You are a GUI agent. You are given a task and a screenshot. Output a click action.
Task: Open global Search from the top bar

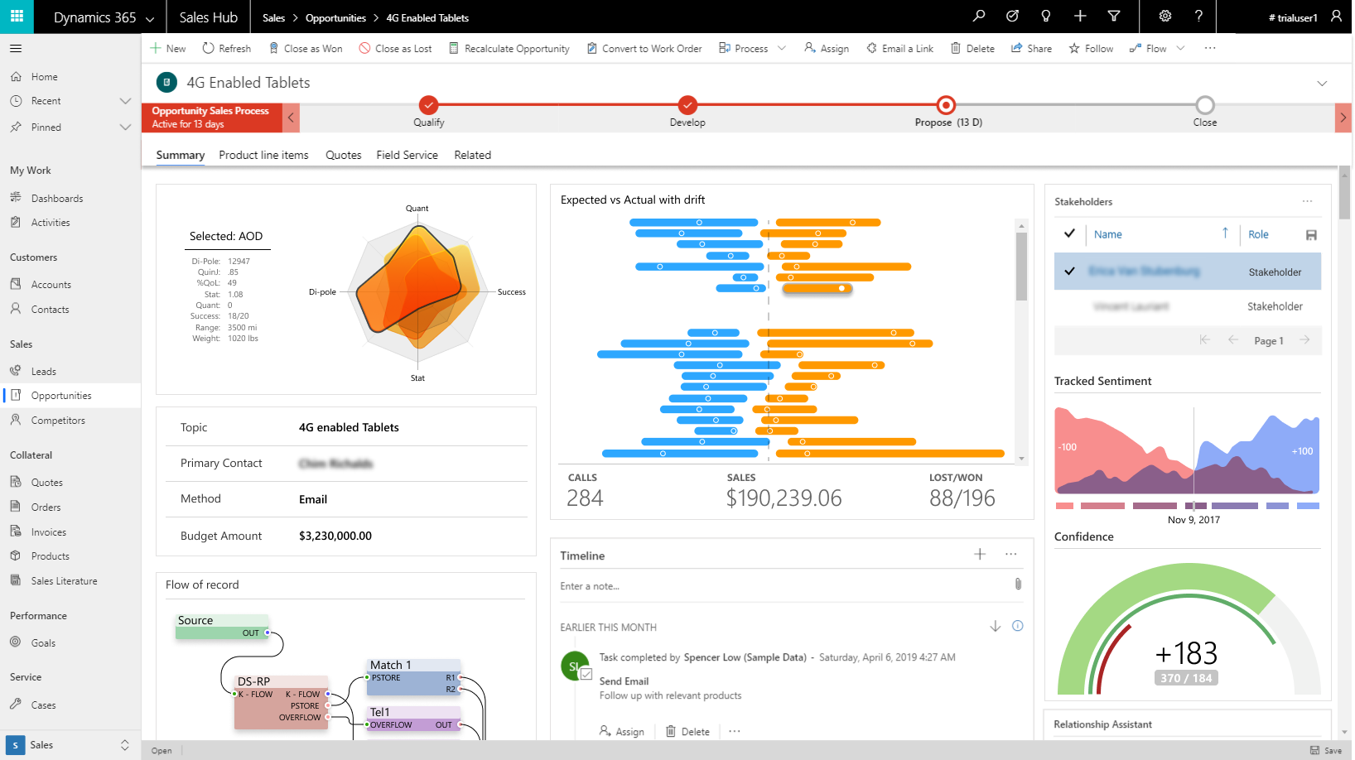coord(979,16)
